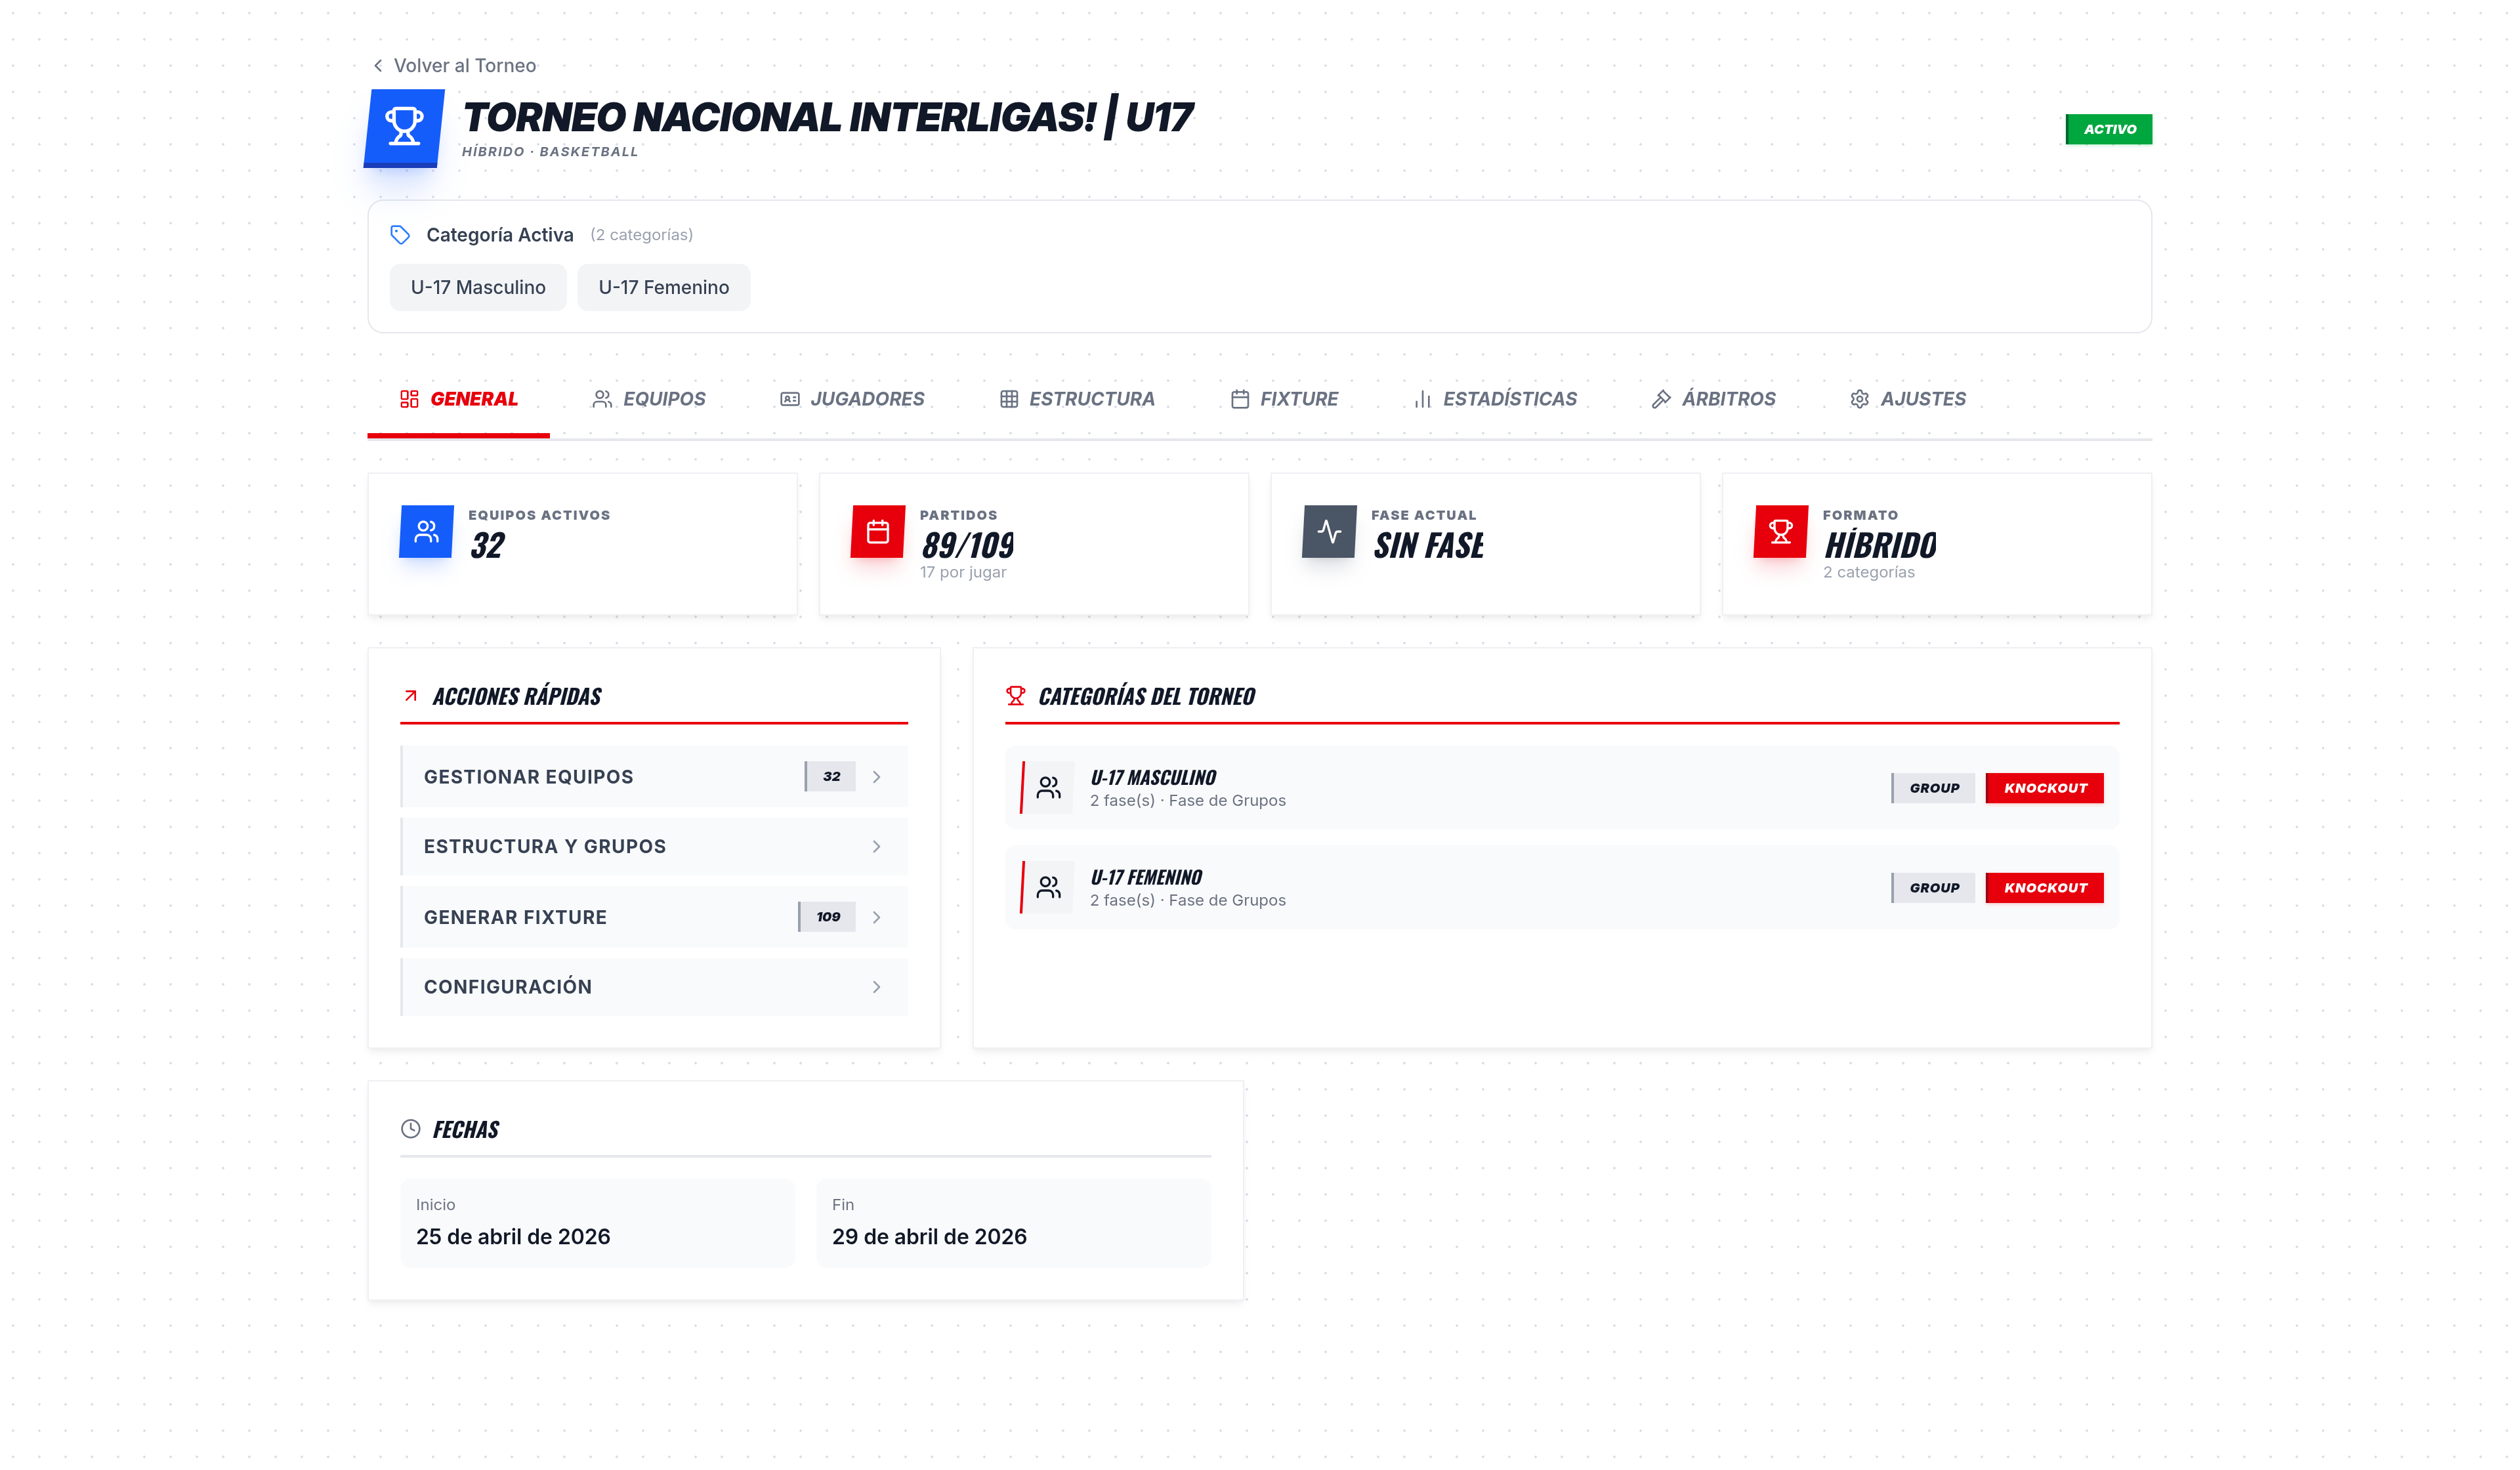Click the 89/109 matches value

pos(967,545)
